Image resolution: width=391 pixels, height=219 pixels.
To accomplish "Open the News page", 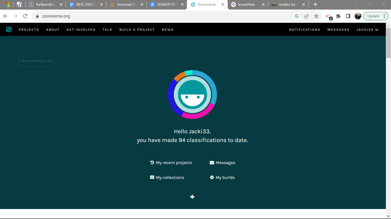I will click(x=168, y=30).
